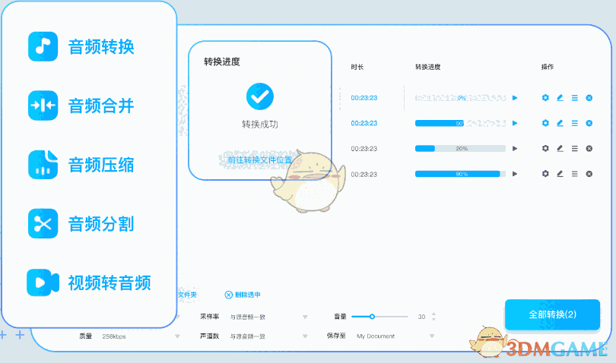Click the 转换进度 dialog title
The height and width of the screenshot is (363, 616).
221,62
